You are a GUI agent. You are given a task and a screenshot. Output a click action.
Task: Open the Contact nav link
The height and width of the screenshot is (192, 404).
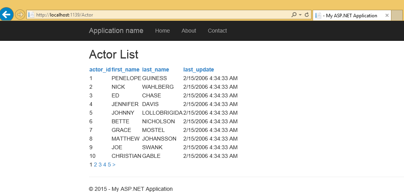217,31
